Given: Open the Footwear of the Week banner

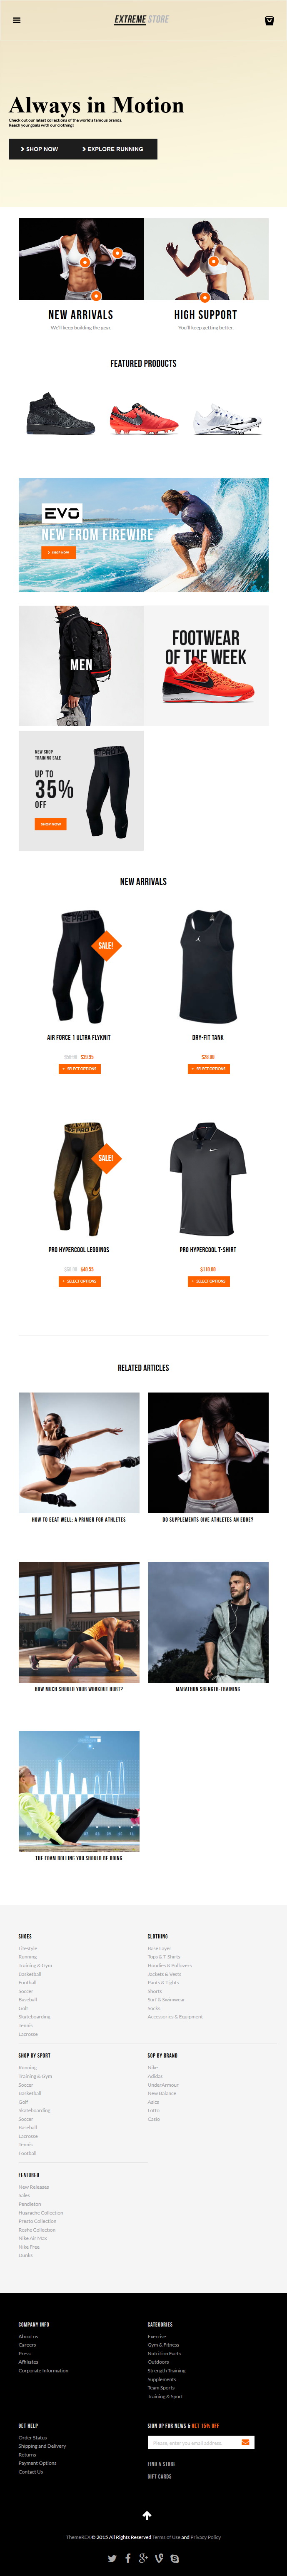Looking at the screenshot, I should click(206, 665).
